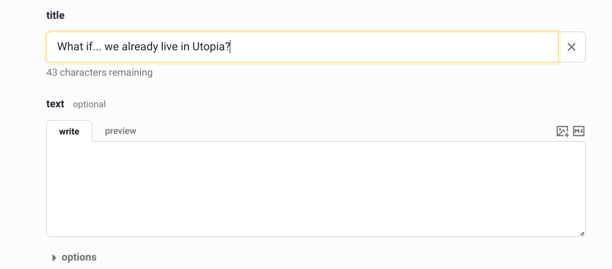The width and height of the screenshot is (612, 269).
Task: Click the 'optional' hint label
Action: pyautogui.click(x=89, y=104)
